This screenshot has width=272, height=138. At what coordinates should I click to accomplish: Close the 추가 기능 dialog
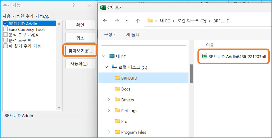[x=89, y=5]
